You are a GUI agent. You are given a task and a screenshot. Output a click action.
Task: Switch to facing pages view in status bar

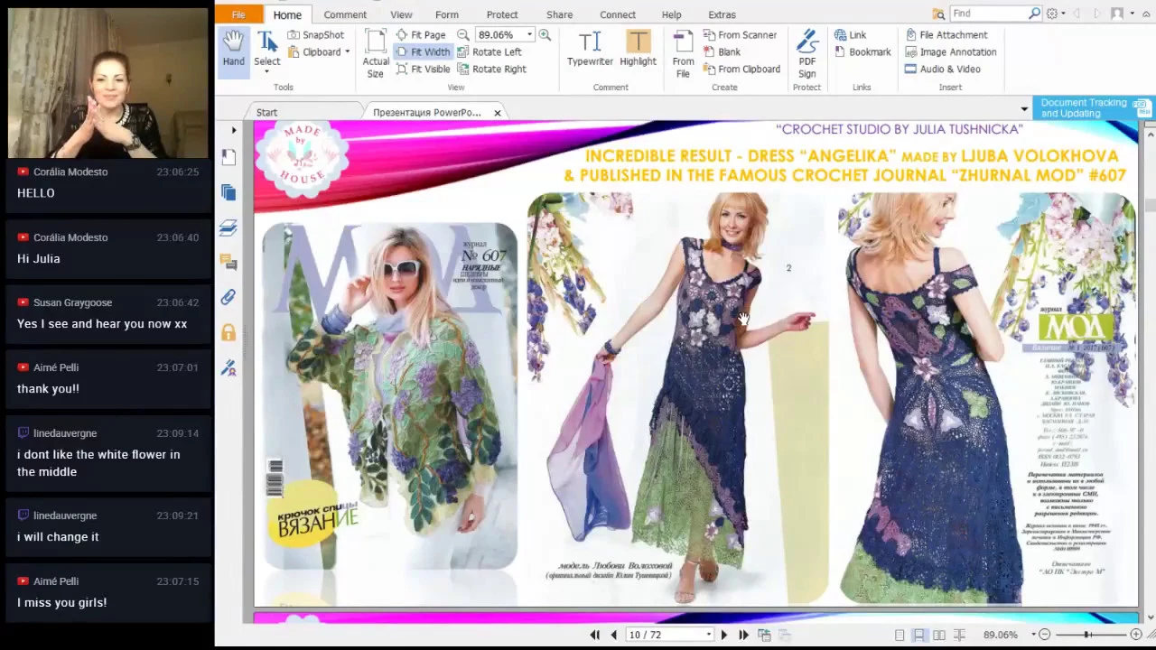point(939,635)
